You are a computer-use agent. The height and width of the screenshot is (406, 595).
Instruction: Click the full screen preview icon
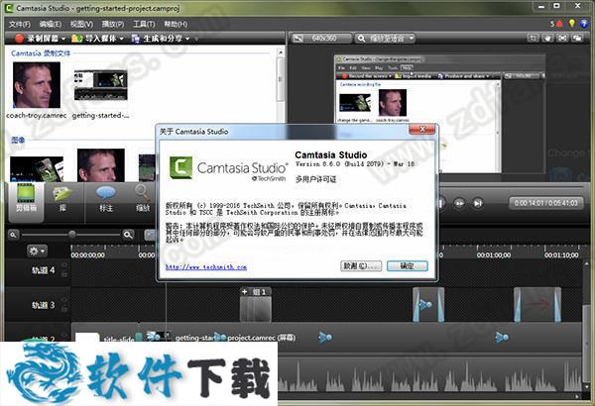pos(562,39)
